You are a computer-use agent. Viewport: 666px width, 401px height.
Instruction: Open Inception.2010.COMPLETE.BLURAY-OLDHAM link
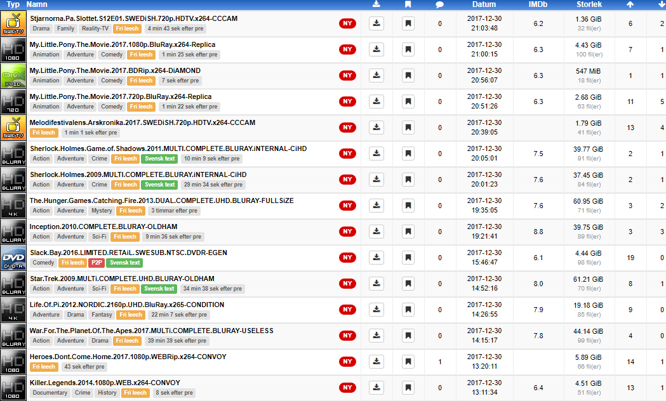(103, 227)
